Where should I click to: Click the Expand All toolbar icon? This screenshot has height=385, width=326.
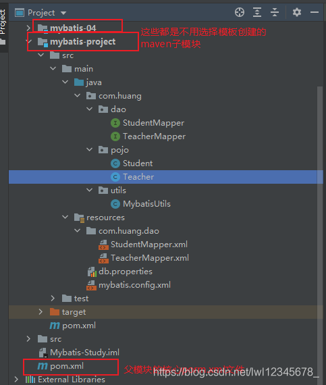[x=257, y=12]
